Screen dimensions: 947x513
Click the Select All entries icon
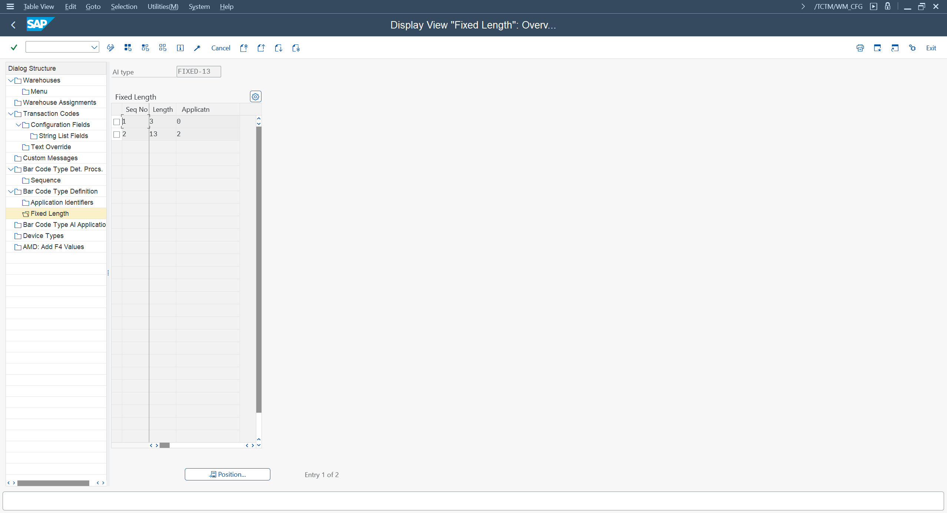click(128, 48)
